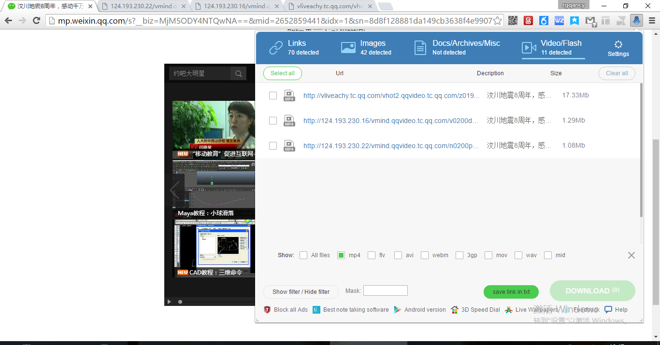Enable the mov filter checkbox
The width and height of the screenshot is (660, 345).
pos(488,255)
